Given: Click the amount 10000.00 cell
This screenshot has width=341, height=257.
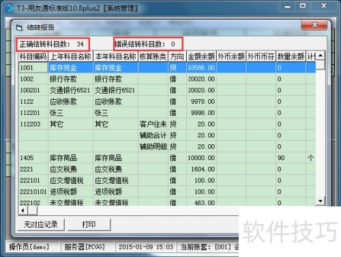Looking at the screenshot, I should (x=201, y=158).
